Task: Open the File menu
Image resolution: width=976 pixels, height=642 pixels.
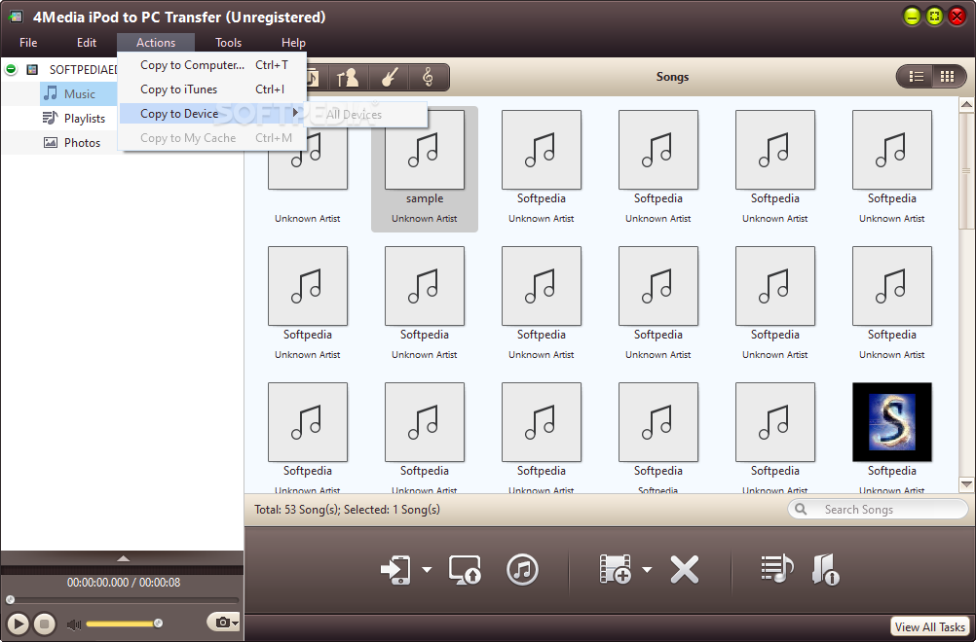Action: [x=28, y=42]
